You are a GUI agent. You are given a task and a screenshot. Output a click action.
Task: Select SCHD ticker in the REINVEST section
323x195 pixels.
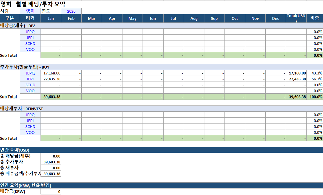pos(30,126)
